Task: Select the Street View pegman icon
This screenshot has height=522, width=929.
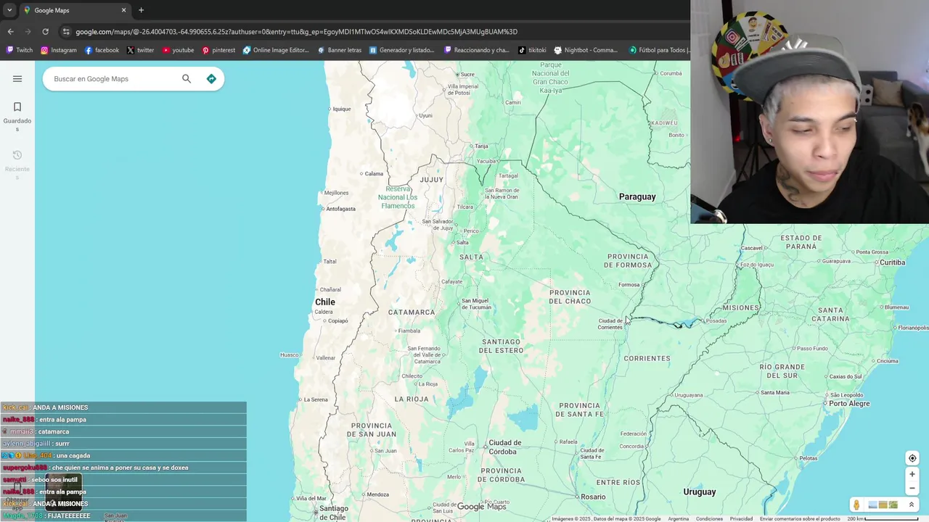Action: click(x=856, y=505)
